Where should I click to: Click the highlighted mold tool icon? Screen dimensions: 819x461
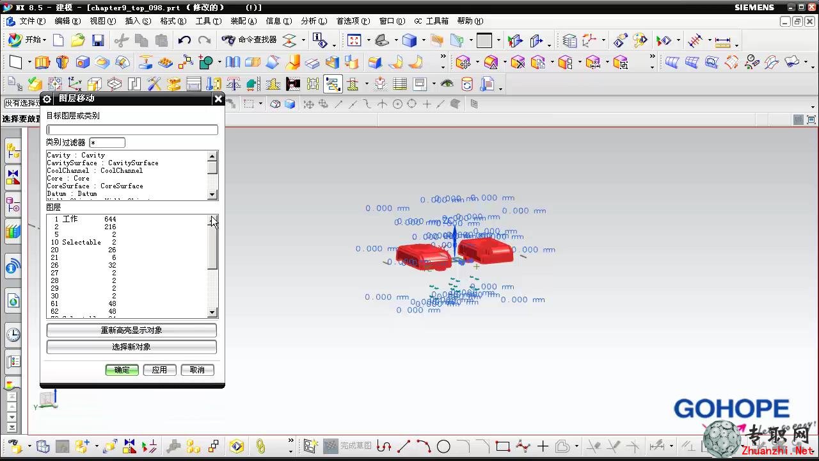point(333,84)
